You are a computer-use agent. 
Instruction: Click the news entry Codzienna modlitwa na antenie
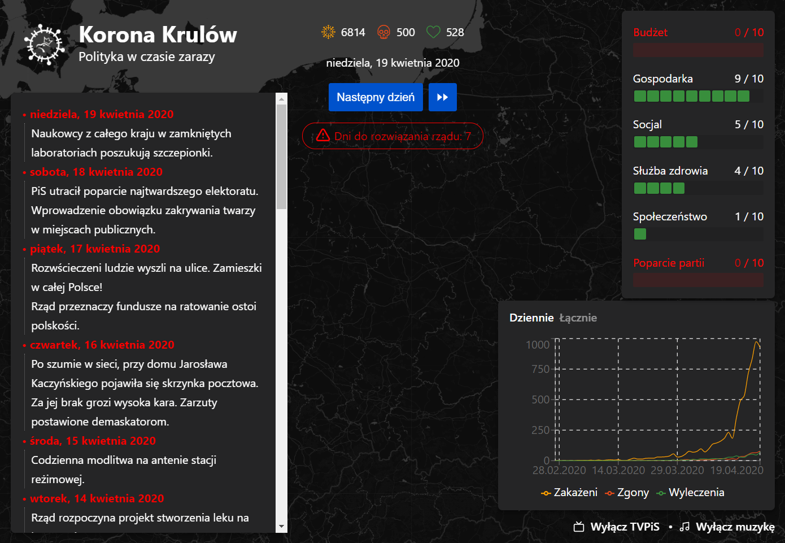(x=124, y=470)
